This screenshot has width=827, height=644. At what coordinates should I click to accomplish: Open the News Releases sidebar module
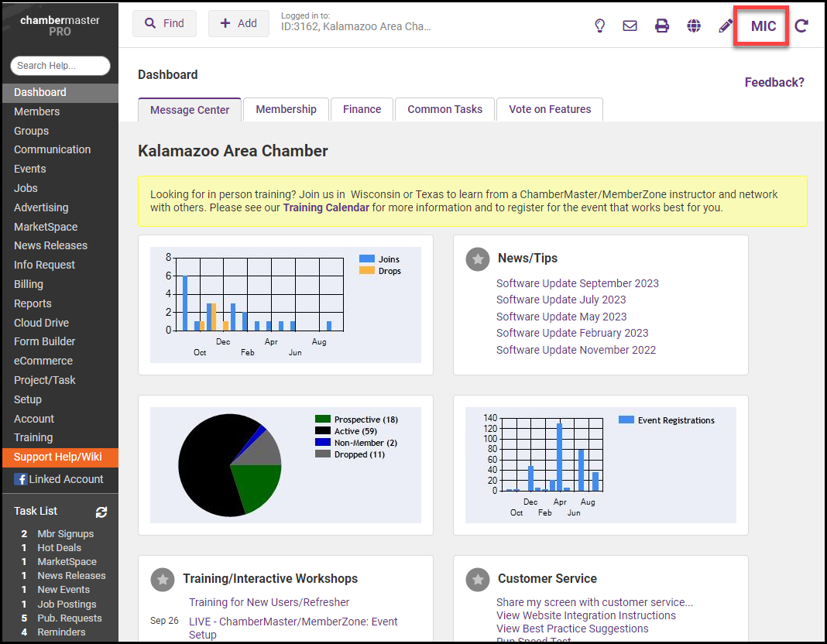[x=50, y=245]
